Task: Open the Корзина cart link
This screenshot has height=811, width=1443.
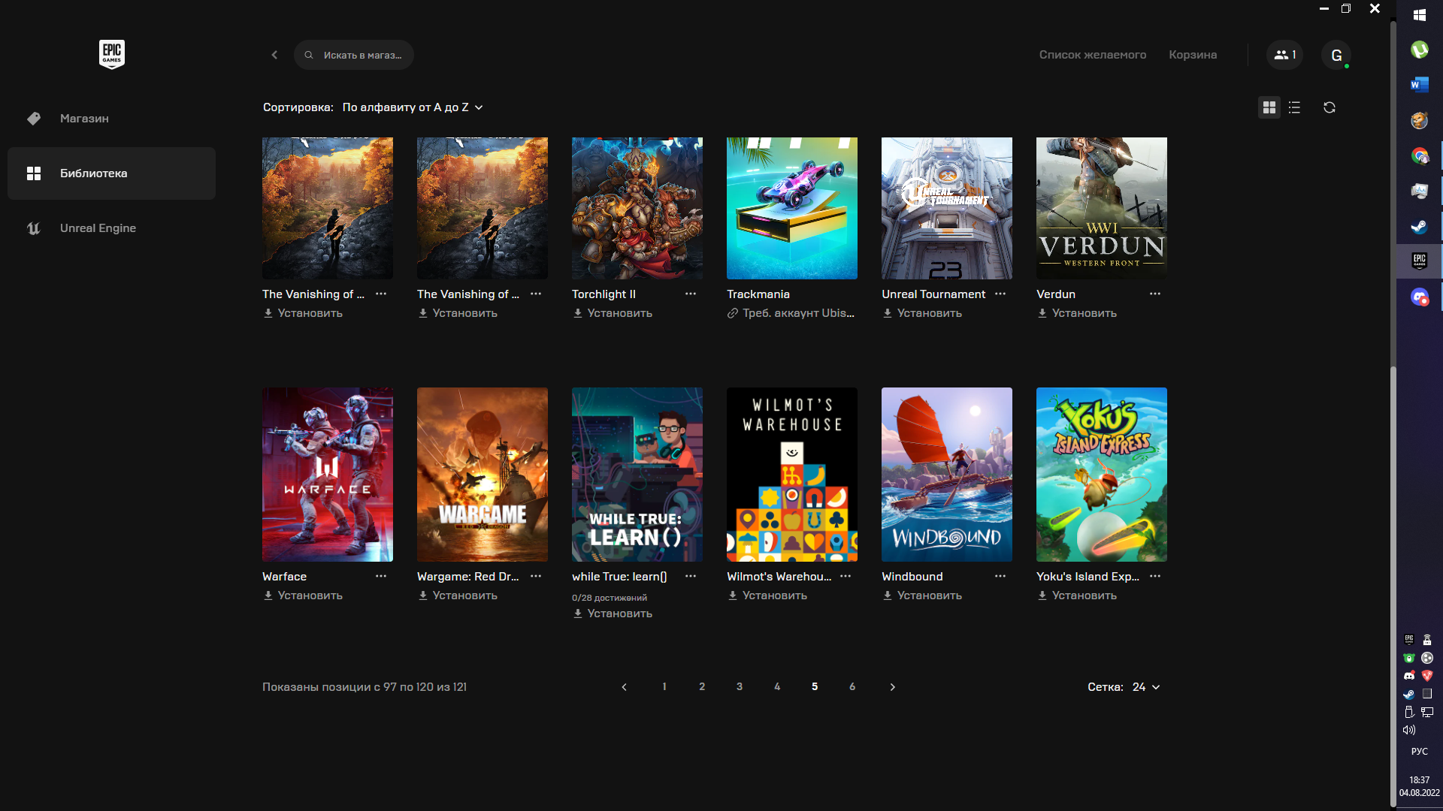Action: (x=1193, y=55)
